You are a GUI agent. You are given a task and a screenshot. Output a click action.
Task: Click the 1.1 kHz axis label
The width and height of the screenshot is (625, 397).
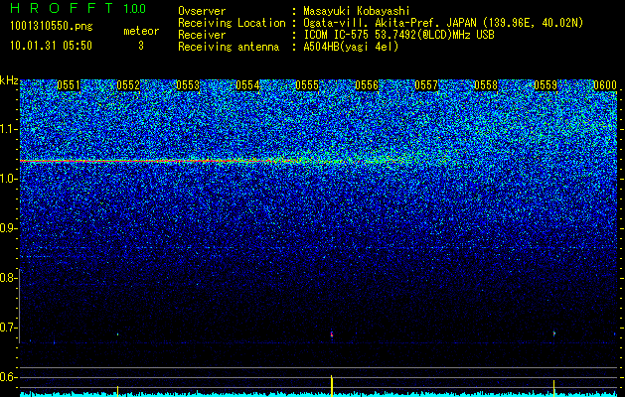click(x=7, y=129)
